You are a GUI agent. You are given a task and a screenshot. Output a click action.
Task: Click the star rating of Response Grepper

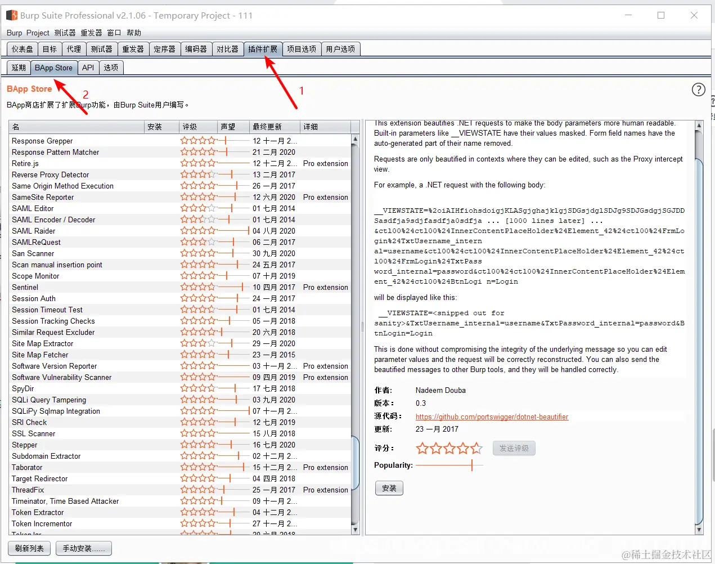[x=199, y=141]
